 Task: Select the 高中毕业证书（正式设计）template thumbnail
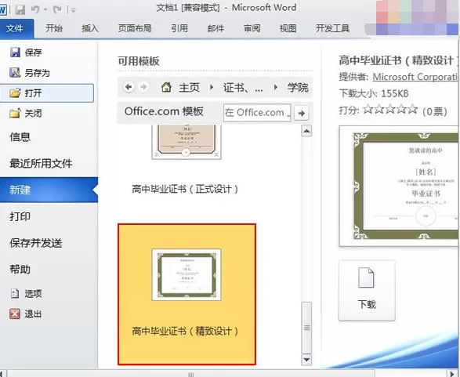point(187,142)
